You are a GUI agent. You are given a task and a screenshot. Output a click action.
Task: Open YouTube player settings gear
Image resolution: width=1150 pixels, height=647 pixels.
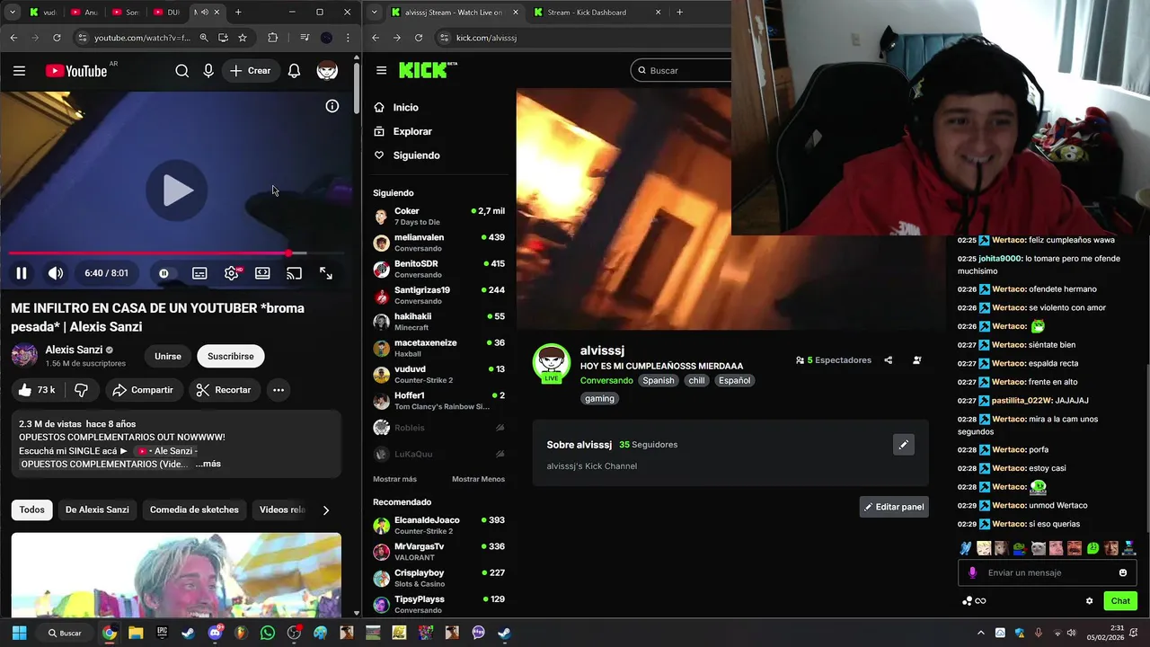(x=232, y=273)
